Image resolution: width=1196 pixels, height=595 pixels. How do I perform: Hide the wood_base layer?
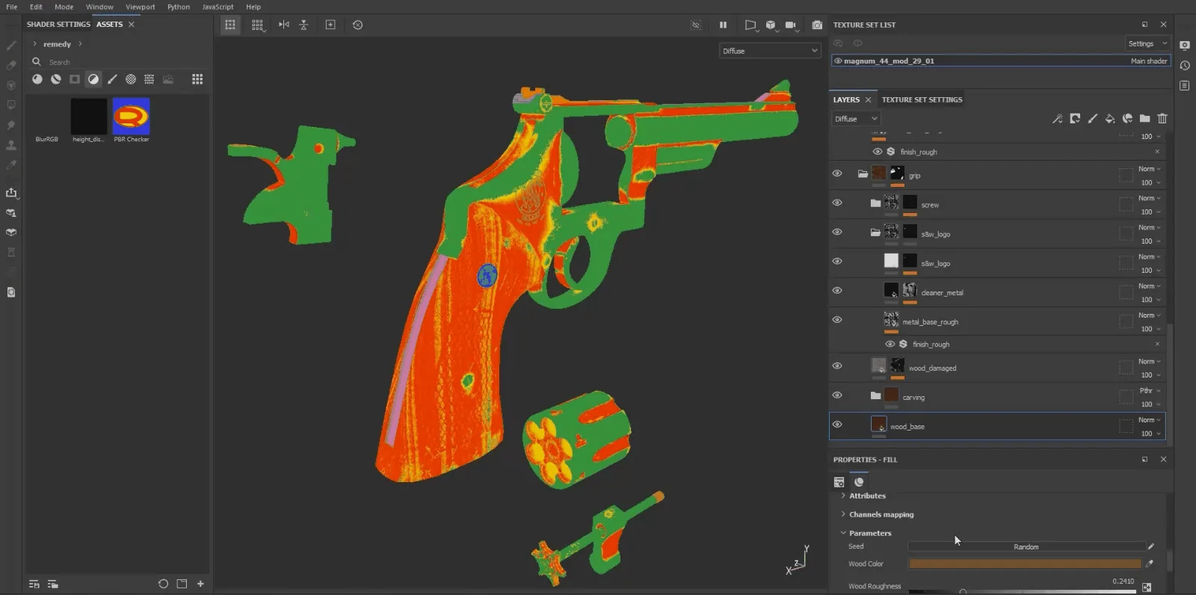[x=837, y=424]
